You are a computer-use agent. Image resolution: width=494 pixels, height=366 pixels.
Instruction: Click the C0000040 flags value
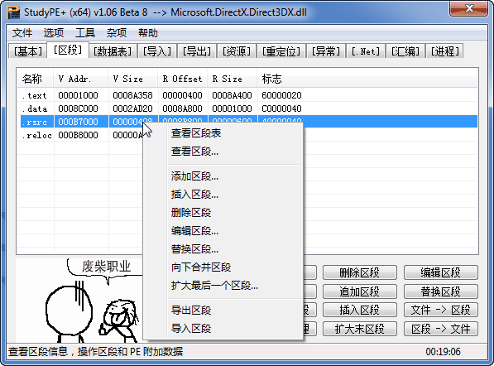pyautogui.click(x=281, y=108)
